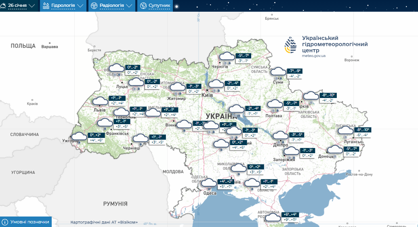Click the weather cloud icon beside 26 січня

click(x=3, y=6)
